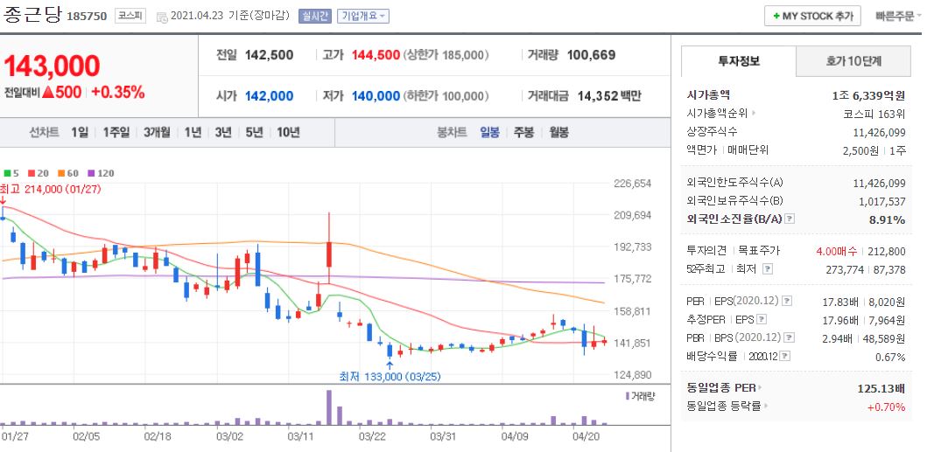Click arrow icon next to 동일업종 등락률

(765, 407)
